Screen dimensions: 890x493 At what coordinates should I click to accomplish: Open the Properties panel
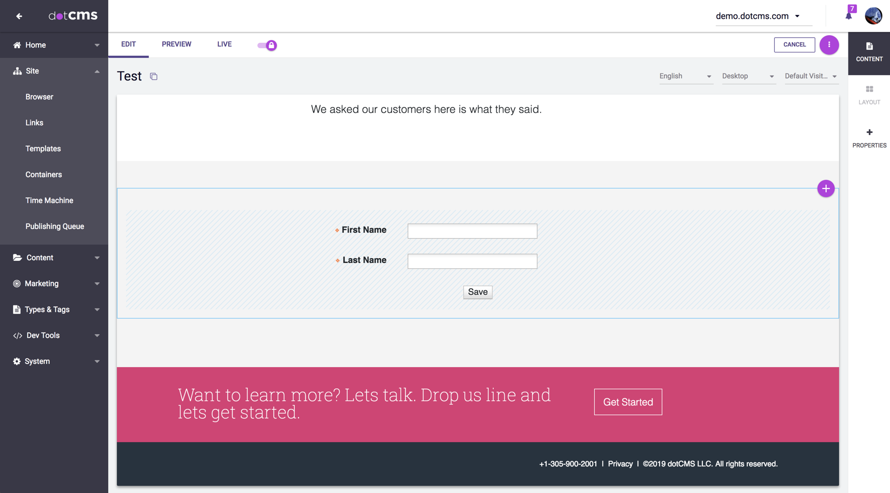click(869, 138)
